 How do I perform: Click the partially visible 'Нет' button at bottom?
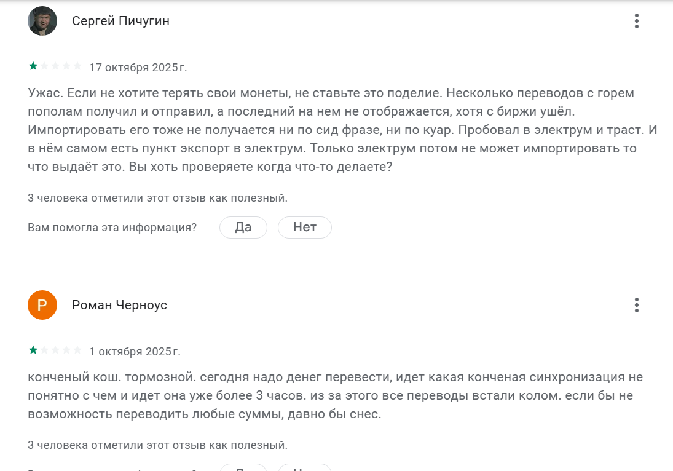[x=305, y=467]
